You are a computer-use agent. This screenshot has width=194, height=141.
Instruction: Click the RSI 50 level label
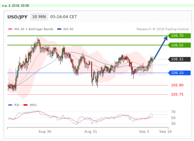(x=173, y=118)
